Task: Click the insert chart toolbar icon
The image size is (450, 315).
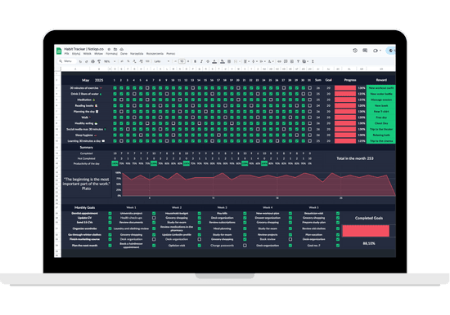Action: tap(292, 61)
